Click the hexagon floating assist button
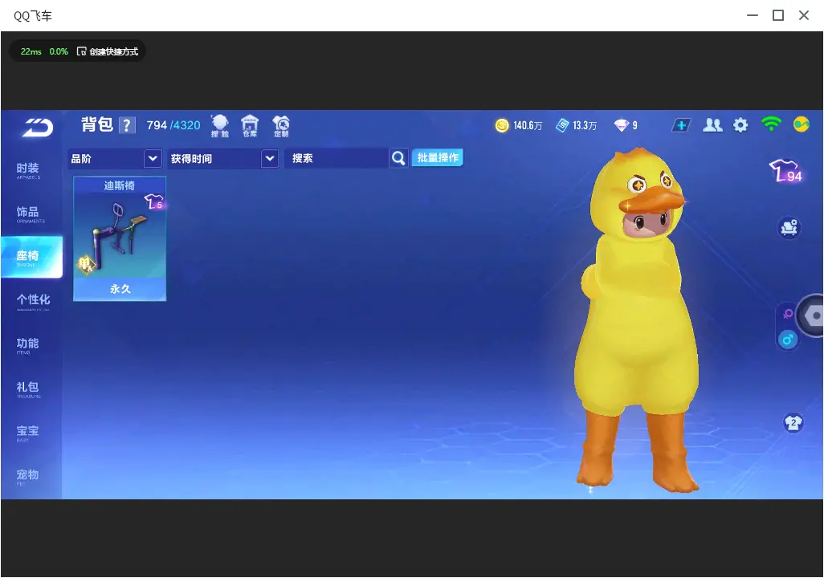 click(813, 315)
